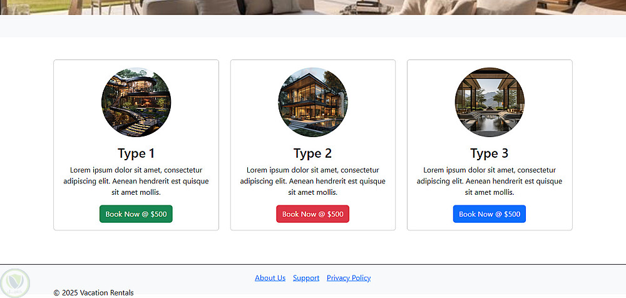Click the living room banner image at top
Viewport: 626px width, 298px height.
[313, 7]
